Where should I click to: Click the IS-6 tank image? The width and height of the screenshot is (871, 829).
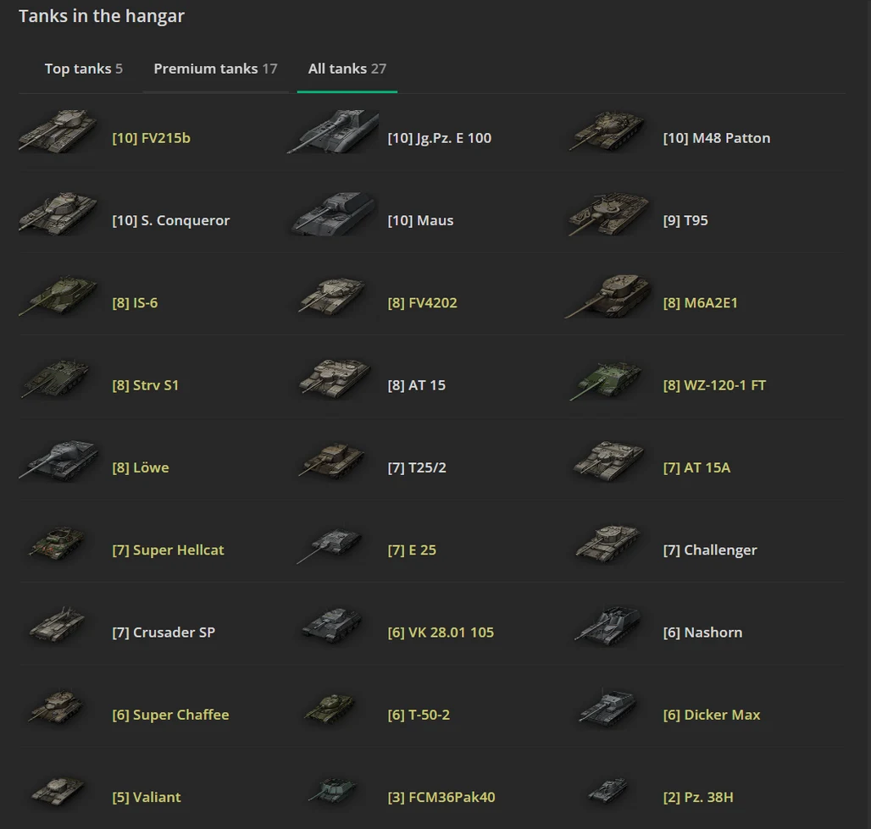tap(58, 296)
